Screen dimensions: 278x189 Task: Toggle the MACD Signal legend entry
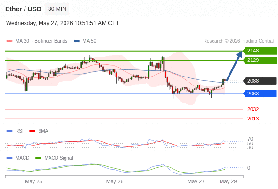pos(54,158)
